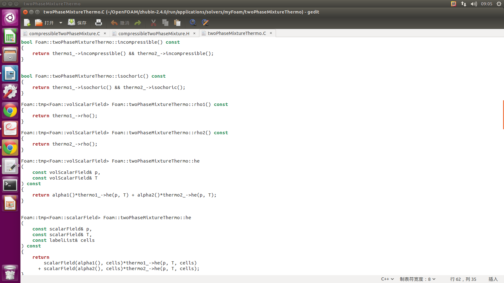Click the copy icon in toolbar
The image size is (504, 283).
pos(165,23)
